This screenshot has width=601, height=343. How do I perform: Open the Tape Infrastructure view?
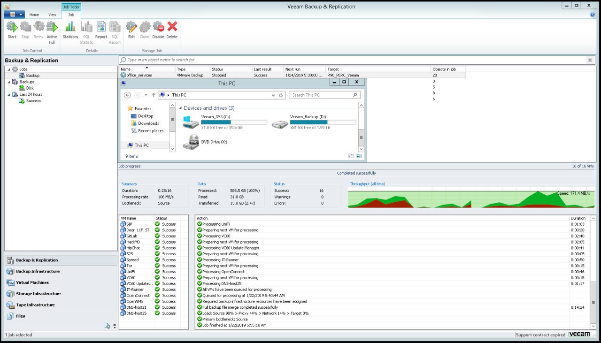[61, 305]
